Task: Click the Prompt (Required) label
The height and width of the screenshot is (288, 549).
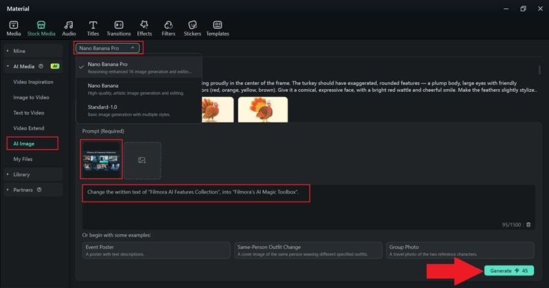Action: (103, 131)
